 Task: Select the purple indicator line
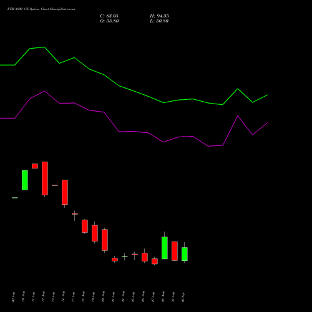coord(134,132)
